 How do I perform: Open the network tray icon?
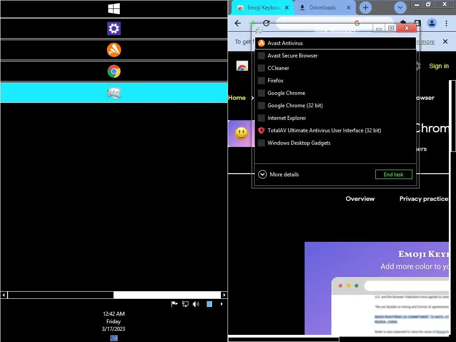click(x=185, y=304)
